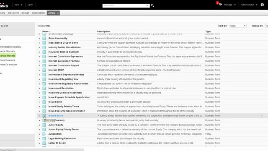
Task: Open the Administrator user menu
Action: click(x=249, y=5)
